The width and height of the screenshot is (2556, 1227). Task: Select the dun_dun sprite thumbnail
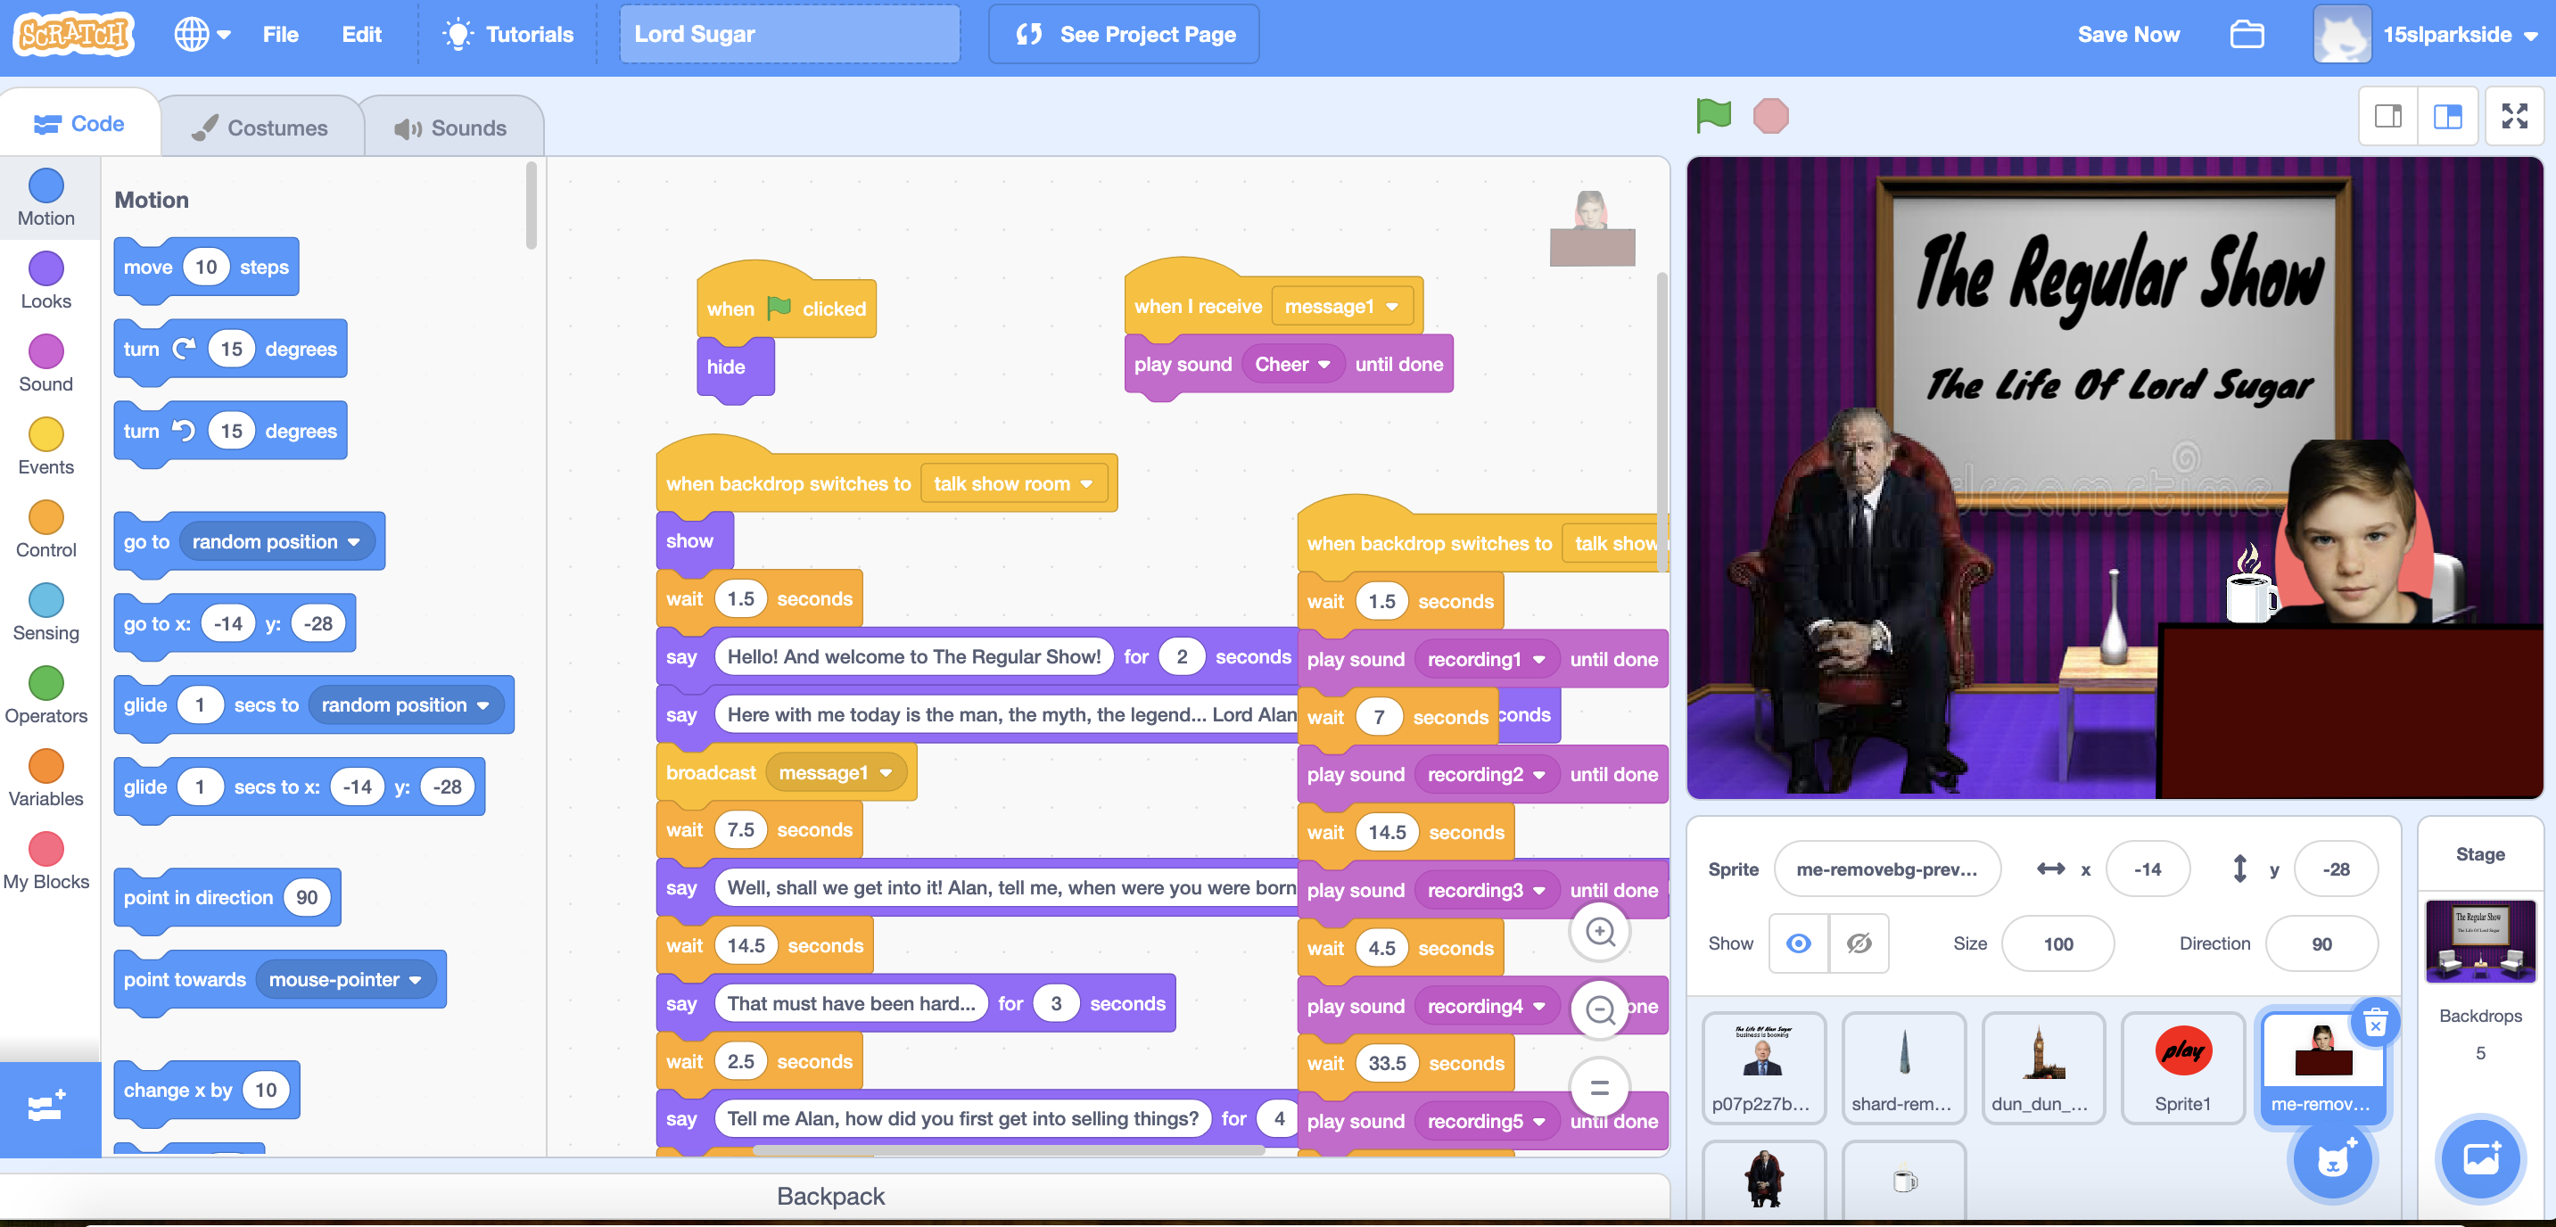click(x=2043, y=1067)
